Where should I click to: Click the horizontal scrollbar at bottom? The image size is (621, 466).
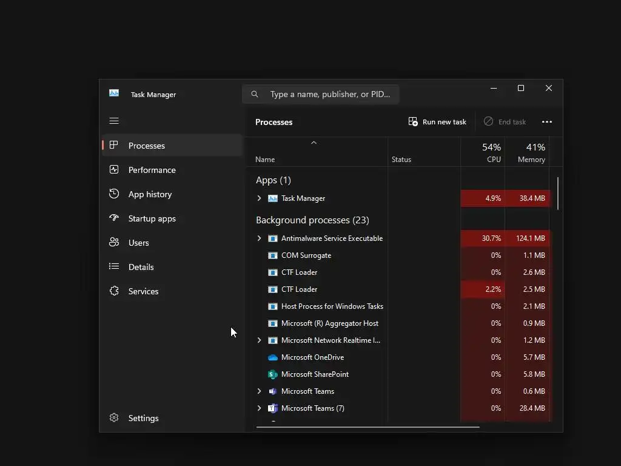pyautogui.click(x=368, y=427)
